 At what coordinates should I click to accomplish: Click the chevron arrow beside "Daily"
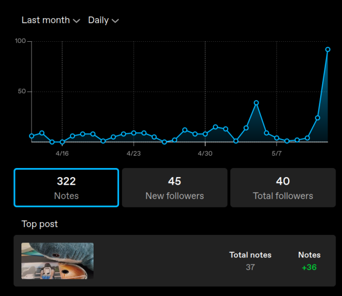115,21
